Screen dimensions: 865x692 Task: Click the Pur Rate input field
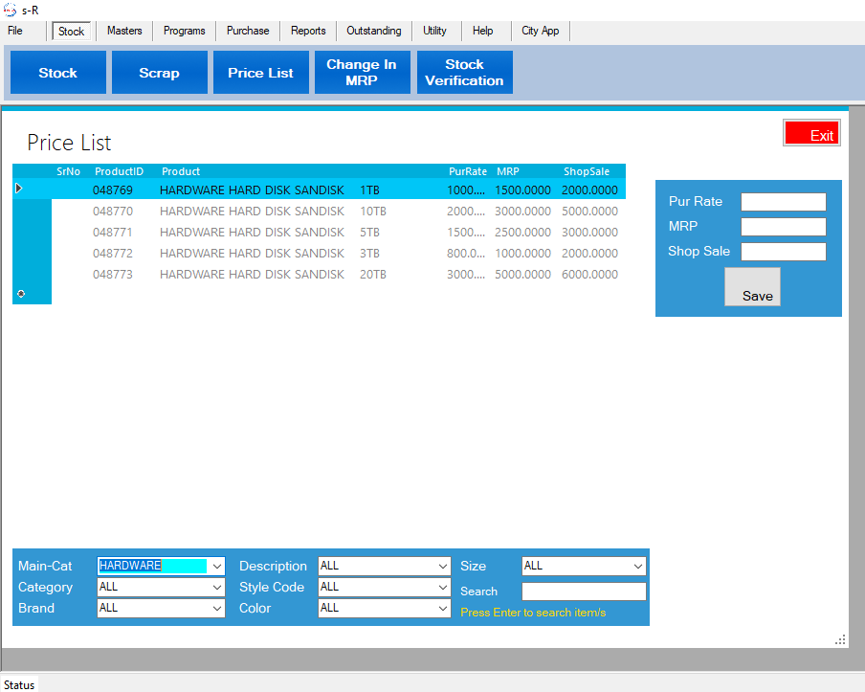[783, 202]
